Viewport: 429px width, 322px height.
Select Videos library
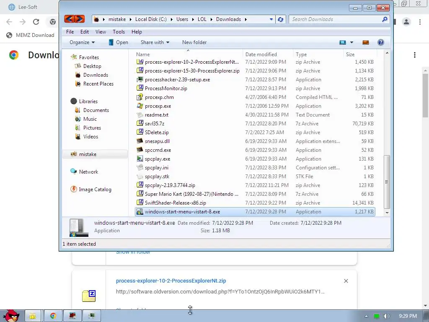pyautogui.click(x=90, y=137)
